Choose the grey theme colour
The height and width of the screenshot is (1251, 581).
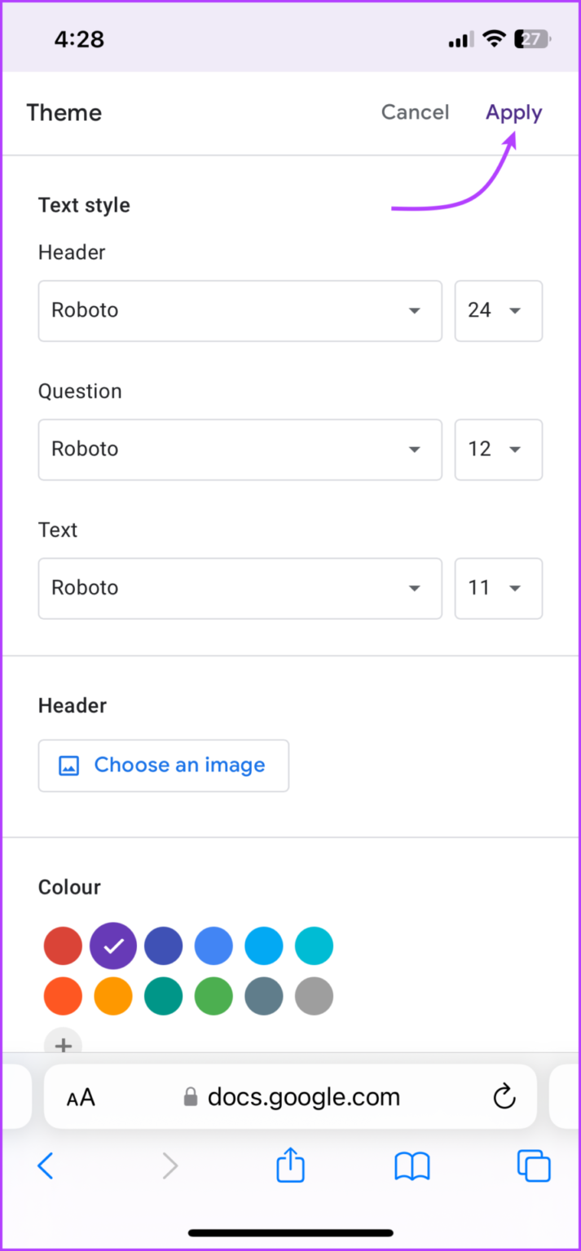pyautogui.click(x=315, y=996)
